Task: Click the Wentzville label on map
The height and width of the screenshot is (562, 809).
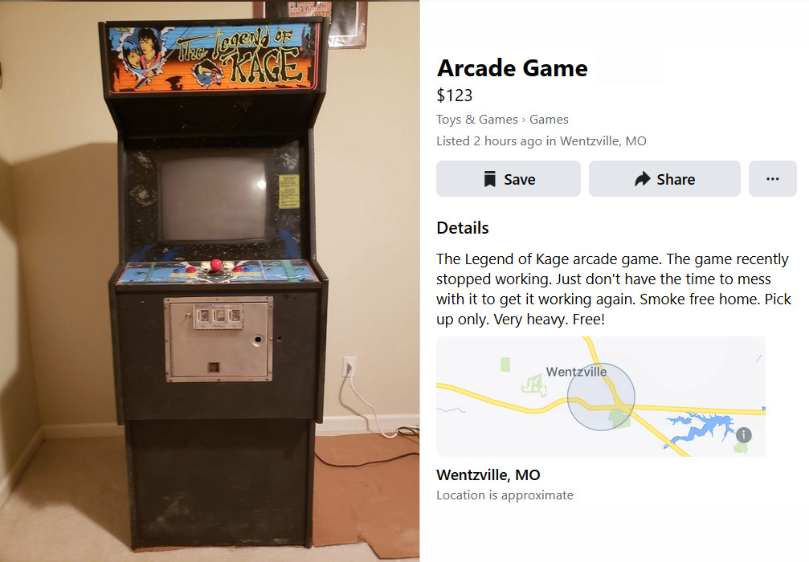Action: coord(576,372)
